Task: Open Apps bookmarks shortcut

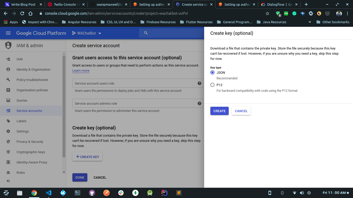Action: 11,22
